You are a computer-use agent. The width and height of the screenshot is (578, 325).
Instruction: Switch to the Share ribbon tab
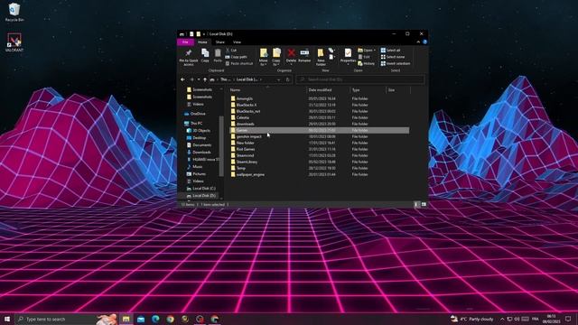[220, 42]
